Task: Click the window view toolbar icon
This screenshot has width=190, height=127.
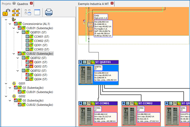Action: pyautogui.click(x=37, y=12)
